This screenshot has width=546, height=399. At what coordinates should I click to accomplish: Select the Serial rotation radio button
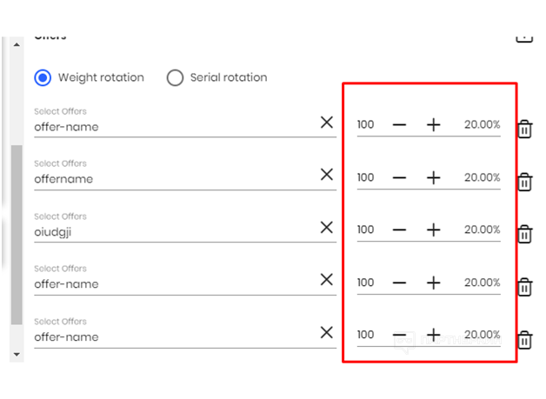pos(175,77)
